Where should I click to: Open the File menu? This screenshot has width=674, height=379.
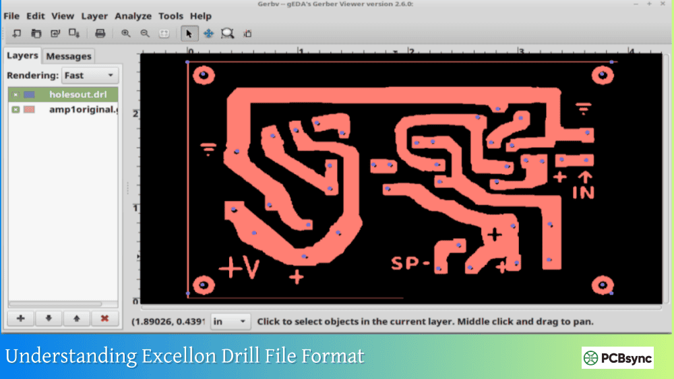pyautogui.click(x=11, y=16)
